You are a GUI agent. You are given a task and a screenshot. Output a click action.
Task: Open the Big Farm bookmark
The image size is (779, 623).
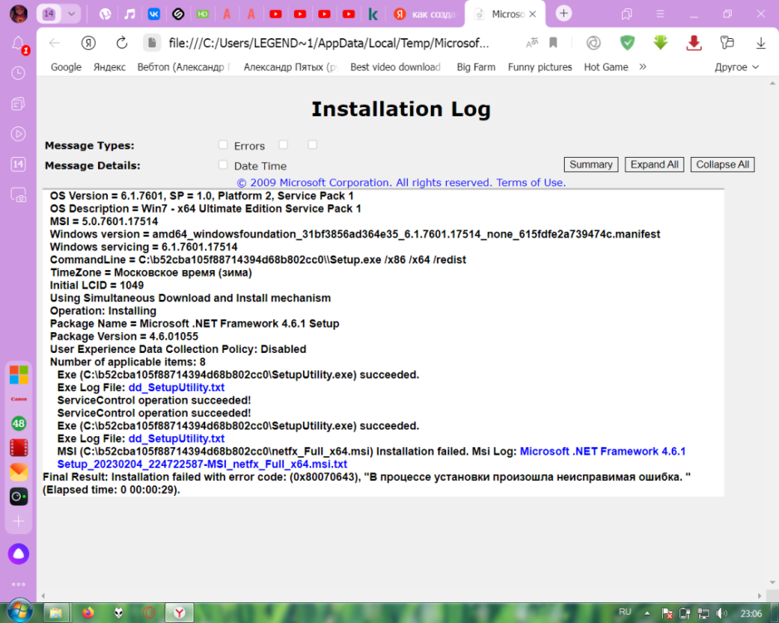tap(476, 67)
